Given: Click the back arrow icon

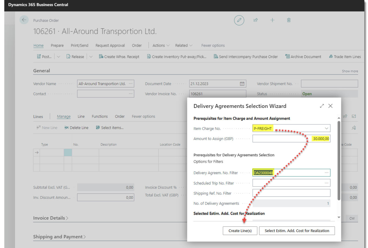Looking at the screenshot, I should click(24, 20).
